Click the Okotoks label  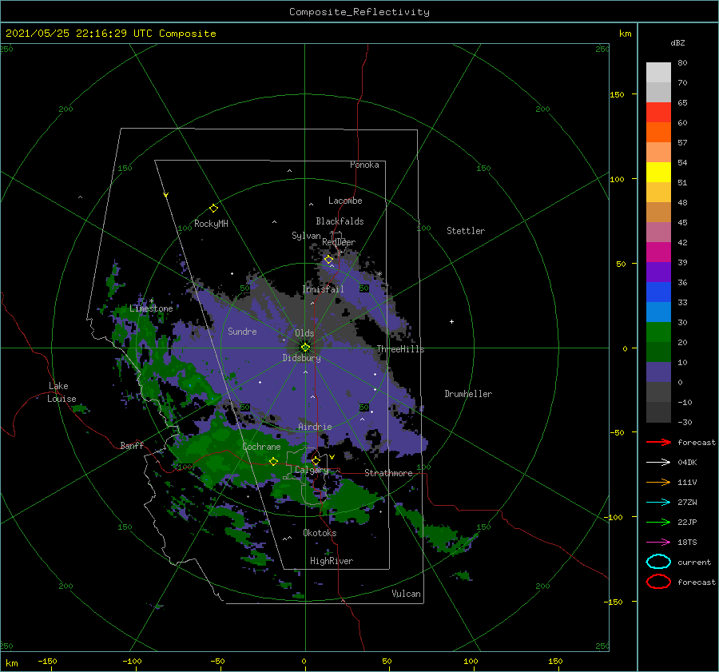point(320,533)
